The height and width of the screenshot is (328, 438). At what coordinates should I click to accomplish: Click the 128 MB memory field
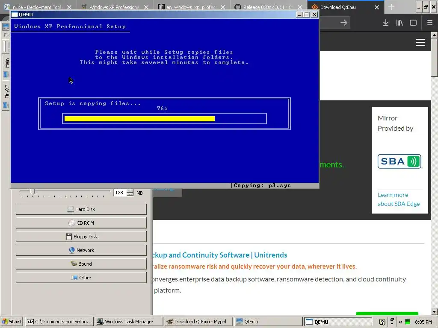(x=120, y=193)
